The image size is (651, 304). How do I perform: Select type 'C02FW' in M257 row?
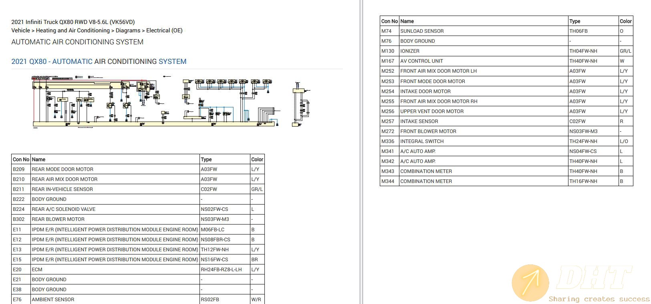click(593, 121)
